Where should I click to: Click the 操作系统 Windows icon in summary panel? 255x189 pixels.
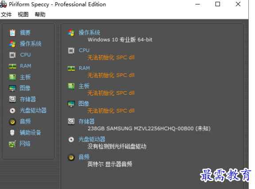71,33
